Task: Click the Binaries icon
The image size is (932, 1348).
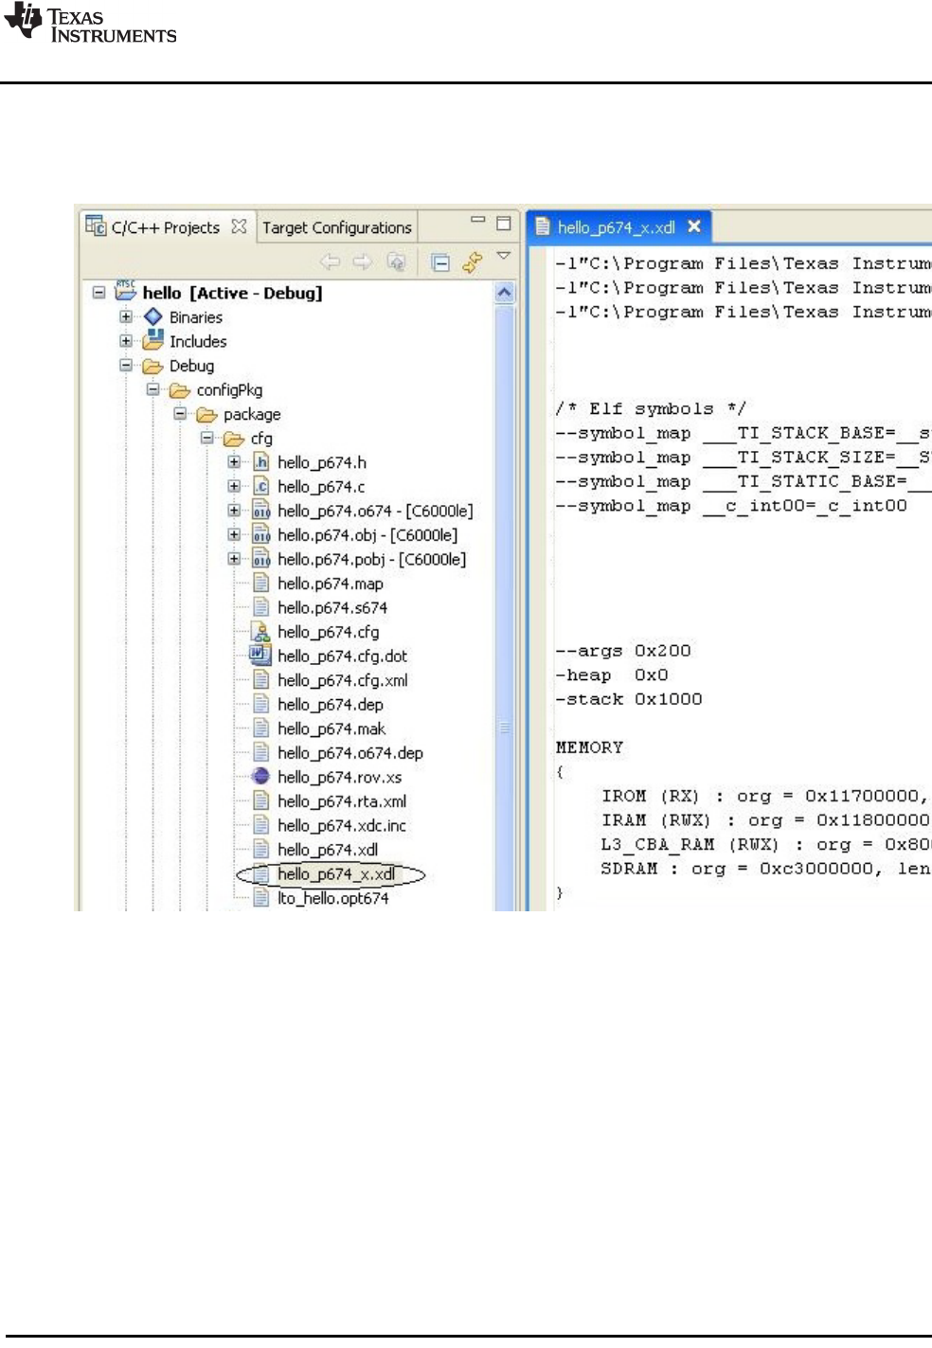Action: 153,316
